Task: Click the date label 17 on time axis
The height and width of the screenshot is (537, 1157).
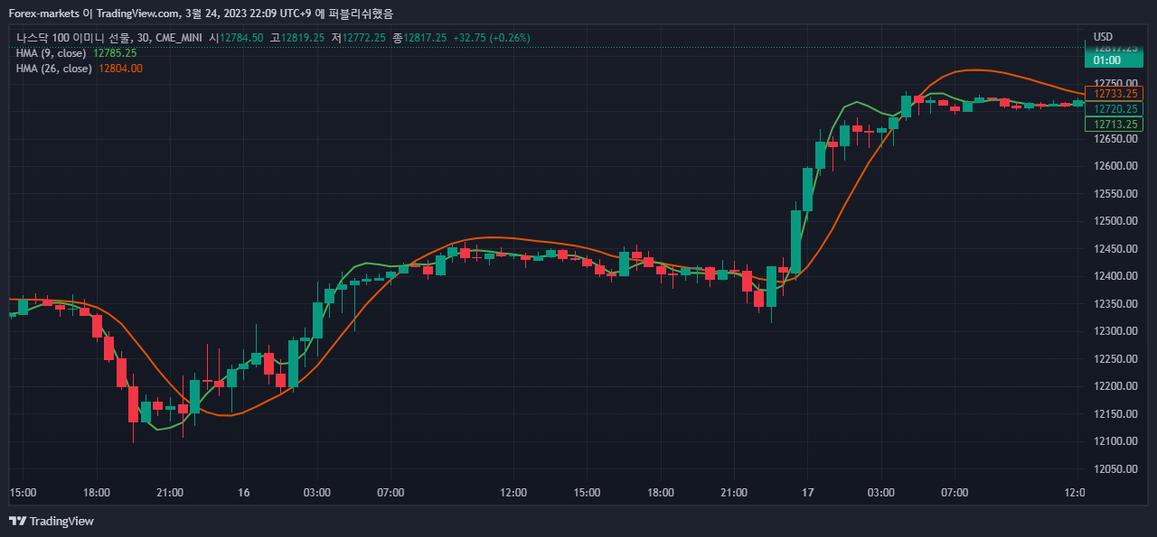Action: (808, 493)
